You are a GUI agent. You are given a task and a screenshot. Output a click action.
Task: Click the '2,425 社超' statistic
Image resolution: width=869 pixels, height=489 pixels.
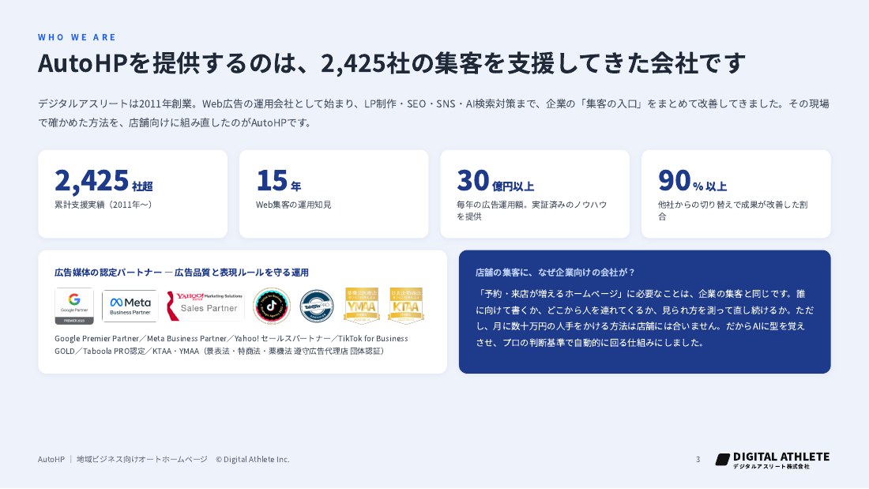tap(103, 180)
